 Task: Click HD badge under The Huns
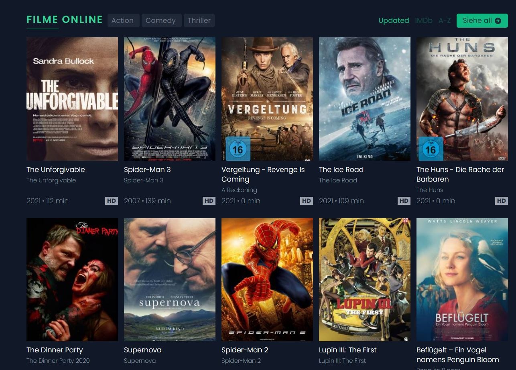(x=502, y=201)
